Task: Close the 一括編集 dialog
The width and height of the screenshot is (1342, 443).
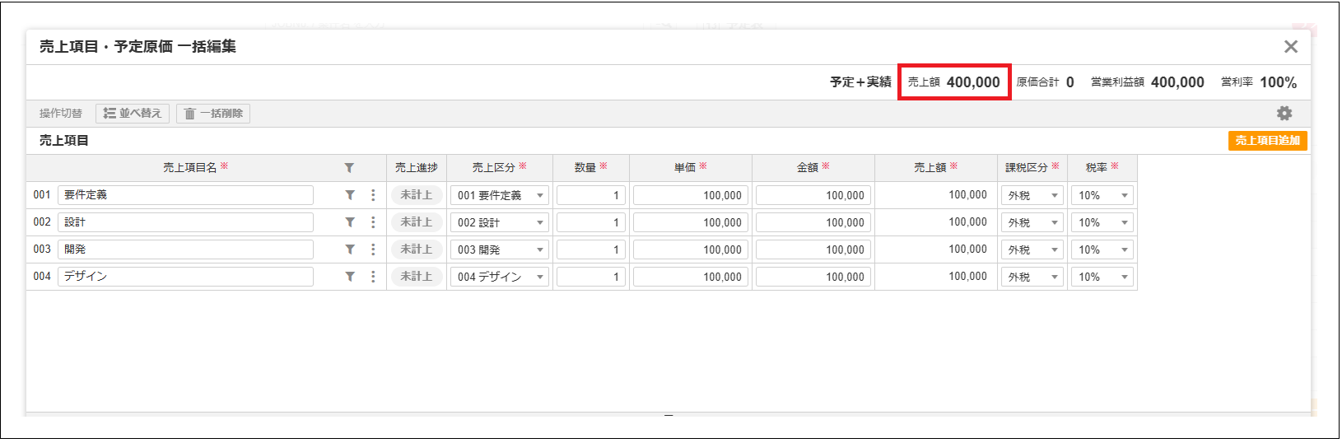Action: pos(1290,47)
